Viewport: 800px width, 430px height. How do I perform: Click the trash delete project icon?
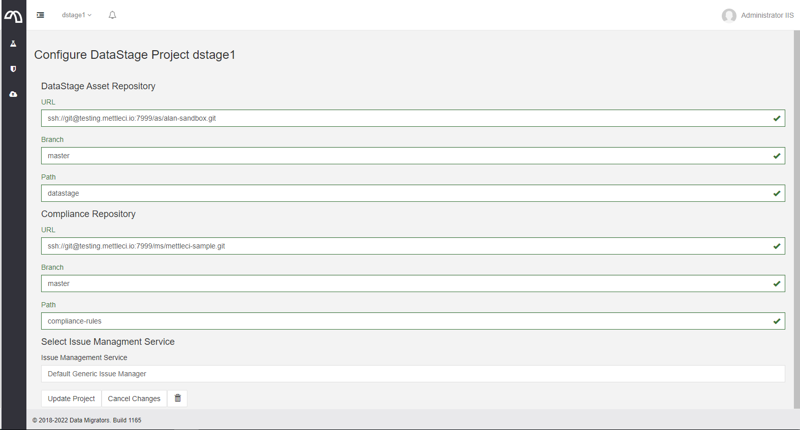click(x=178, y=399)
